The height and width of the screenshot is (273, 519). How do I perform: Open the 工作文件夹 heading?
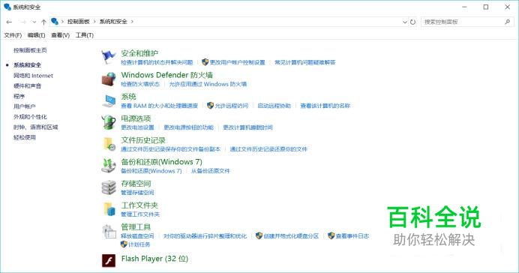pos(139,205)
